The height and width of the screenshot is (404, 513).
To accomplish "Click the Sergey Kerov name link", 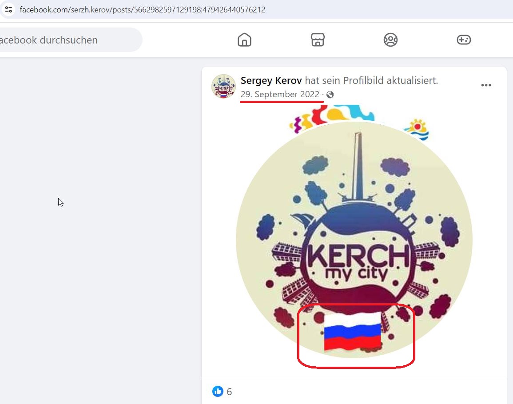I will click(271, 80).
